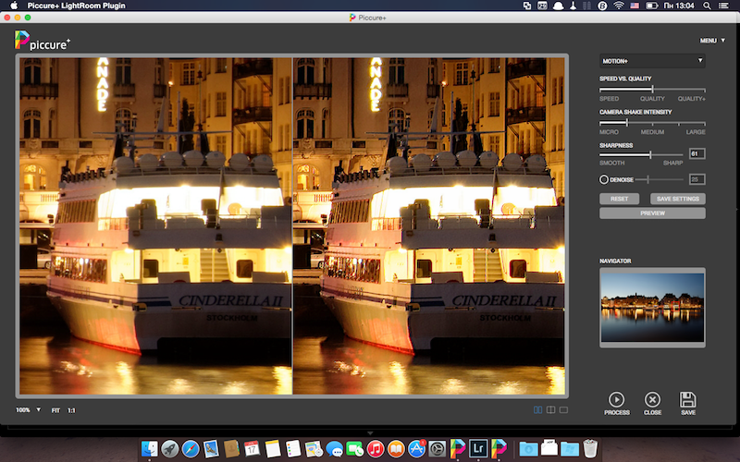Select the side-by-side split view icon
Image resolution: width=740 pixels, height=462 pixels.
[x=537, y=409]
